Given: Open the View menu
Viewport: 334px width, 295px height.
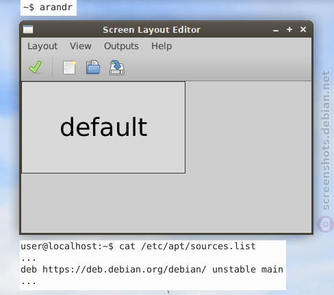Looking at the screenshot, I should pyautogui.click(x=81, y=46).
